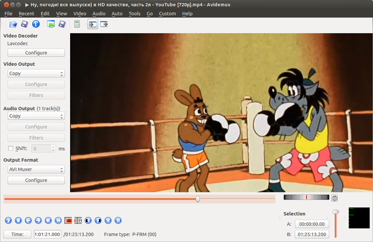Configure the Output Format muxer

36,180
